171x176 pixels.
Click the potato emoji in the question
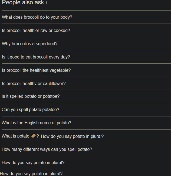pos(33,136)
